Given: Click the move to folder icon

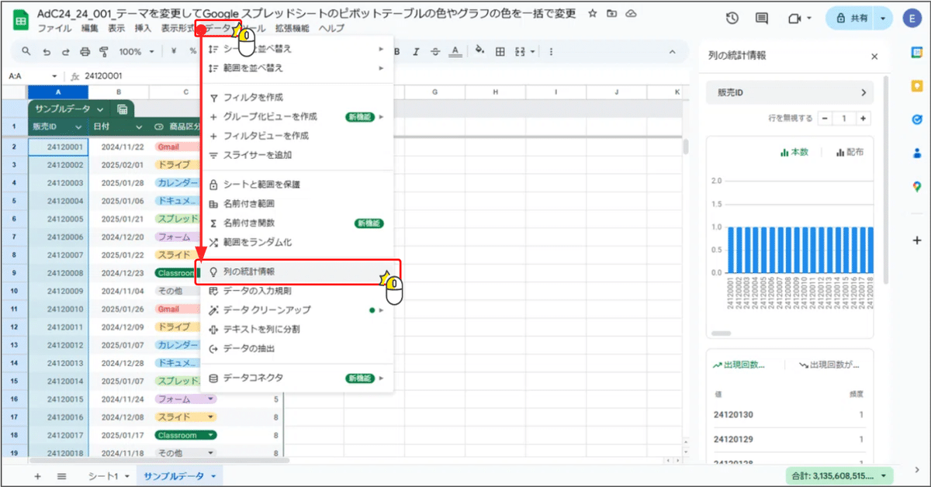Looking at the screenshot, I should pos(613,14).
